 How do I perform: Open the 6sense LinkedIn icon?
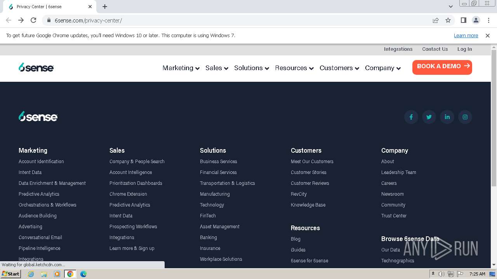(x=447, y=117)
